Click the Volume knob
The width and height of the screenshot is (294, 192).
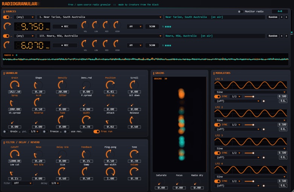coord(134,172)
